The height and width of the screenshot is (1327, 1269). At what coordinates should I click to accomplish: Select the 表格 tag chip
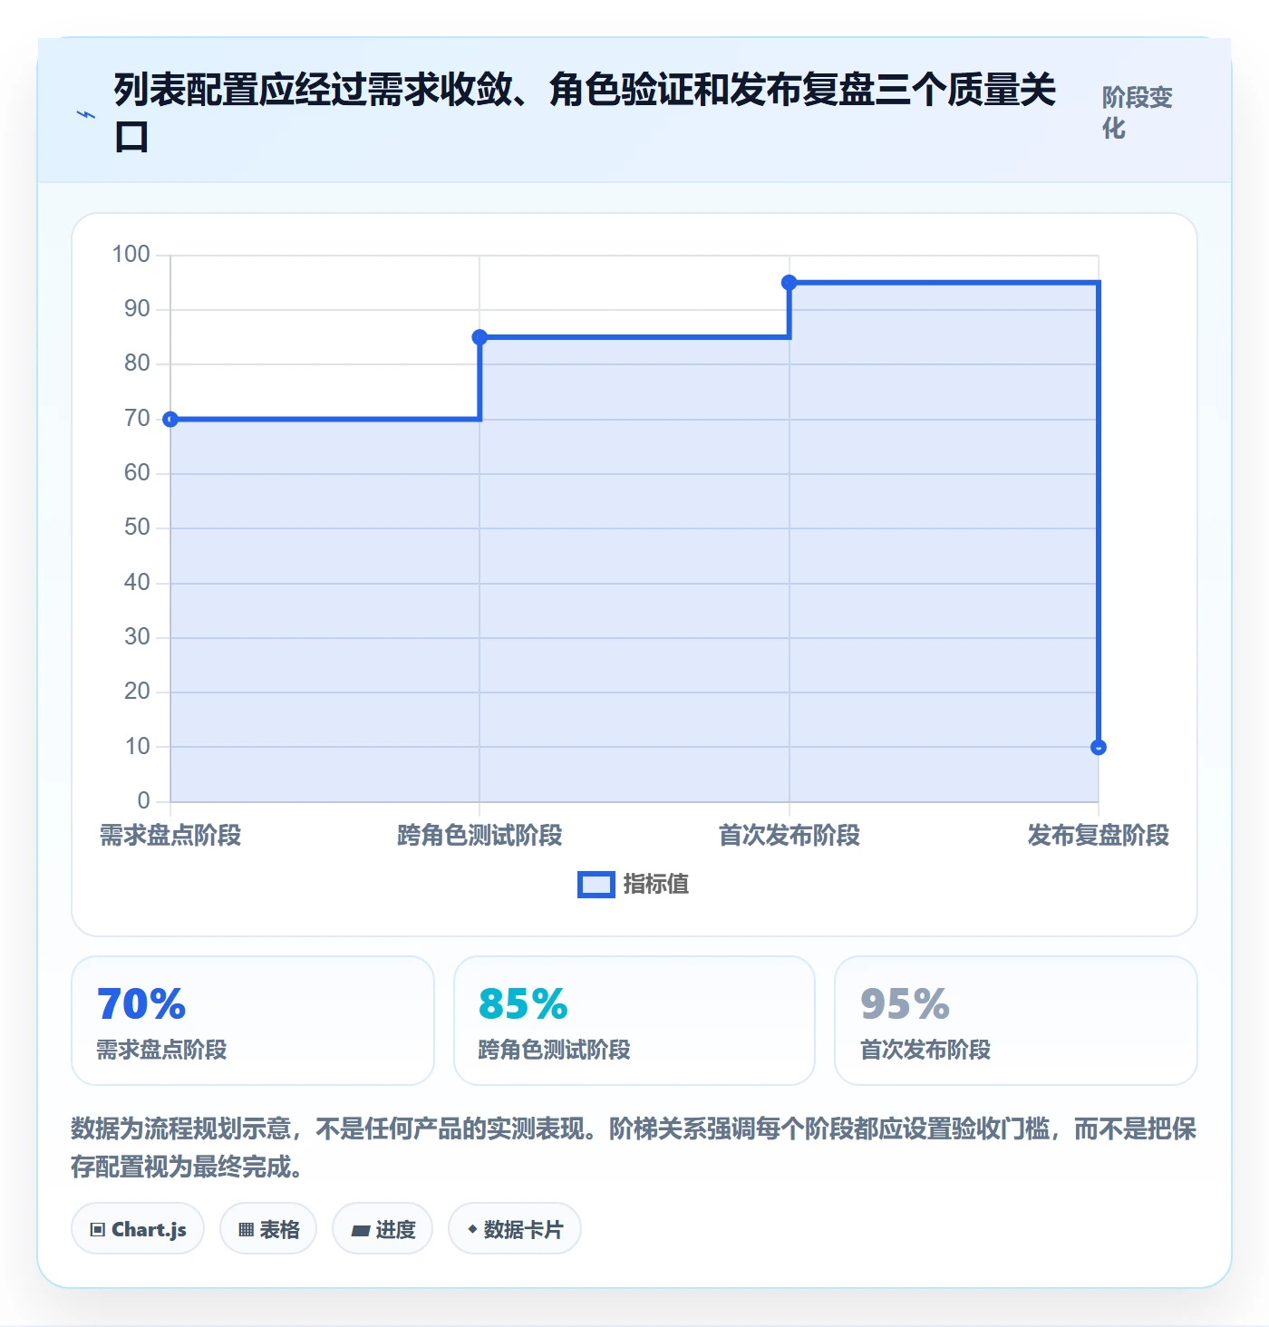(x=268, y=1229)
